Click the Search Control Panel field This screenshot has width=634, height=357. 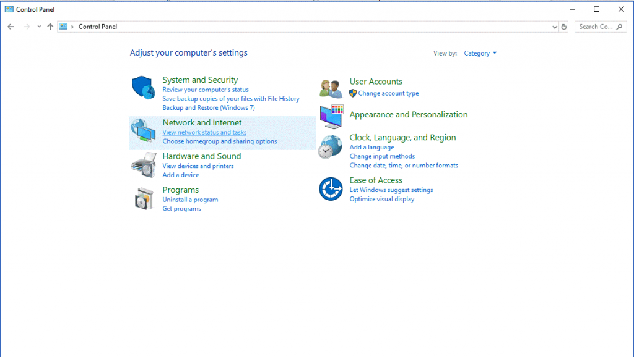coord(601,27)
